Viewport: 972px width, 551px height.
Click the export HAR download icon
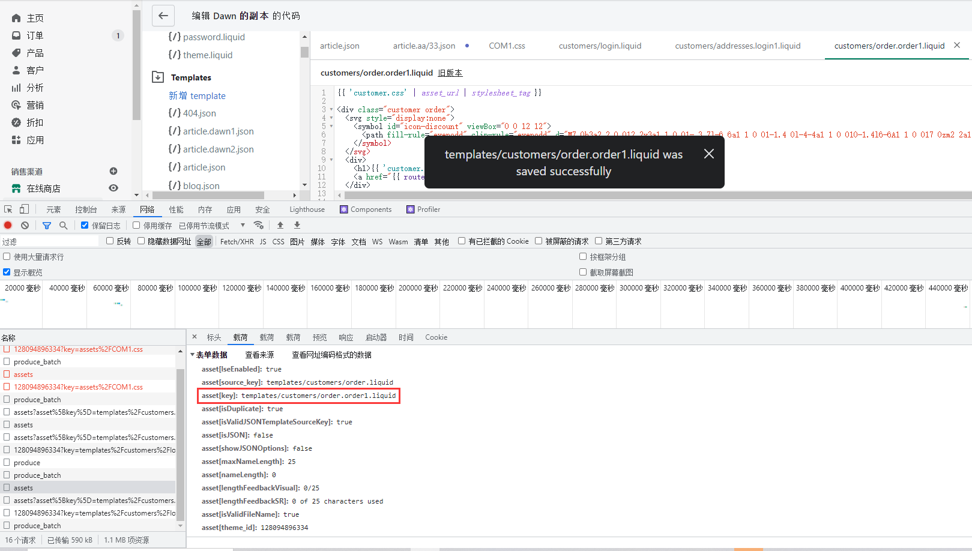pyautogui.click(x=297, y=225)
